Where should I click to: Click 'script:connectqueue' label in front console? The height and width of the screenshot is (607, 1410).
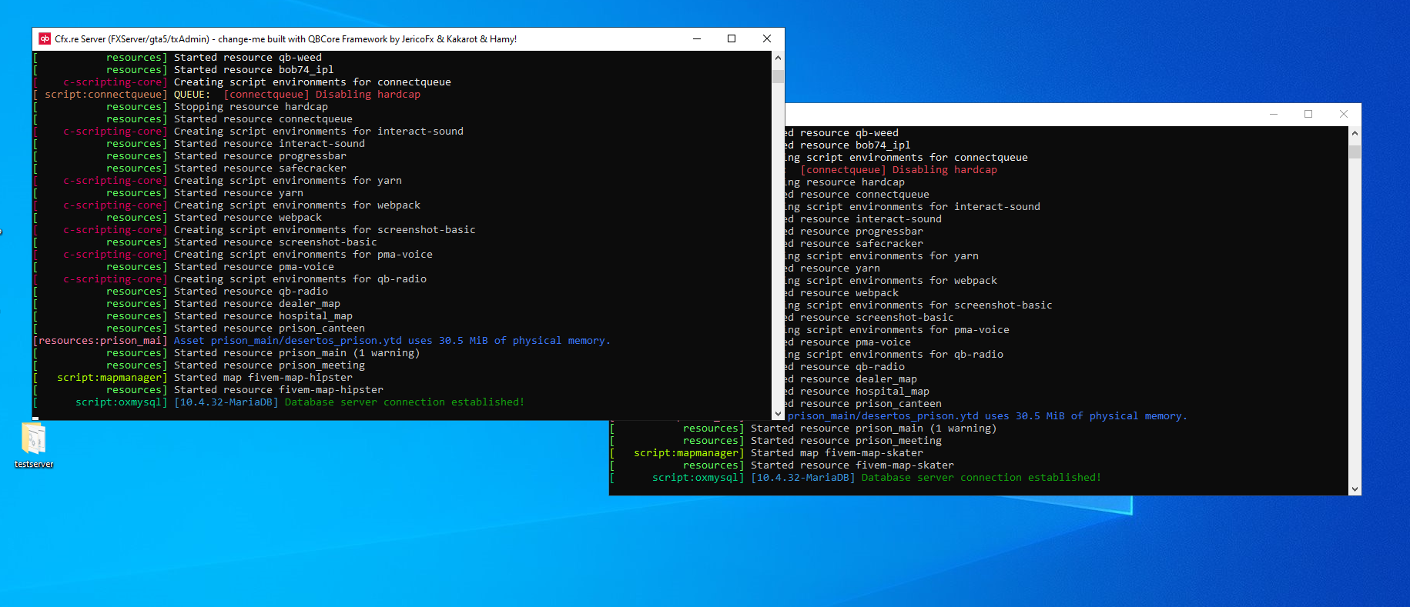pyautogui.click(x=103, y=95)
